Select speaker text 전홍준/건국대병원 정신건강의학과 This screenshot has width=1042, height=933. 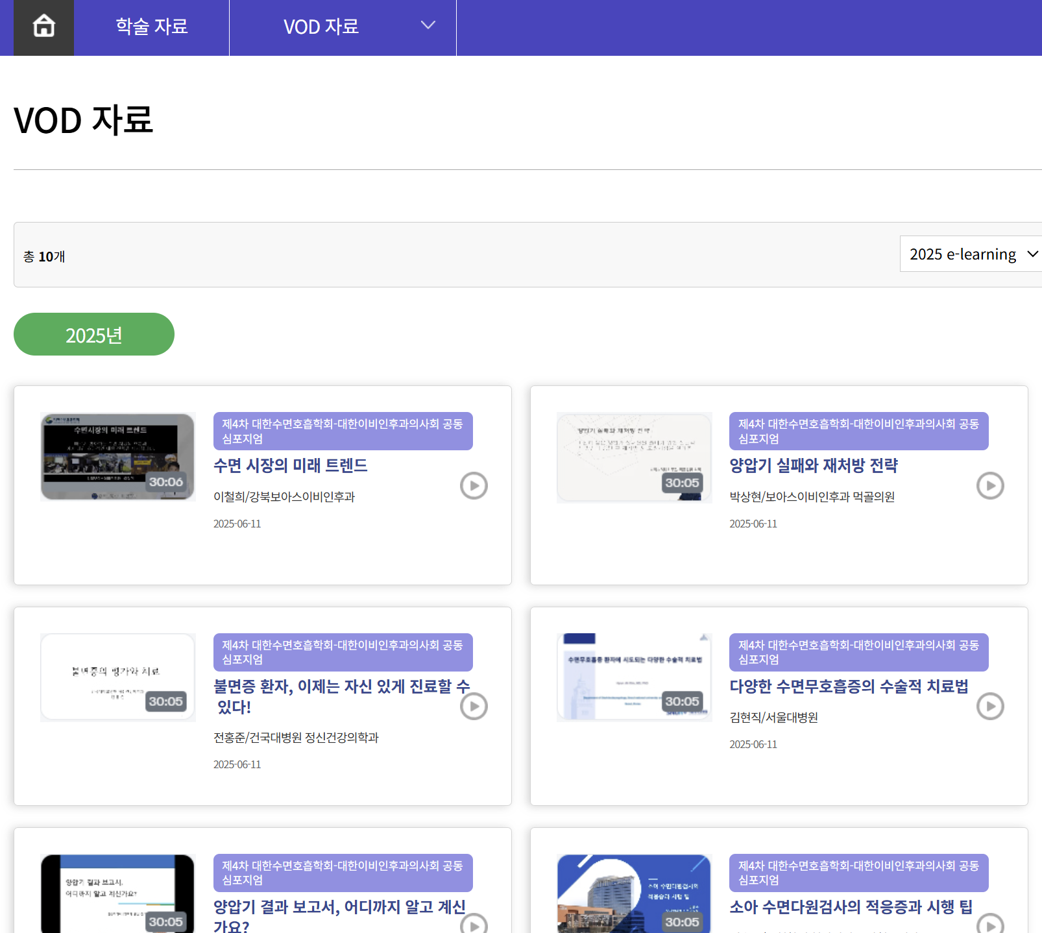pyautogui.click(x=296, y=737)
